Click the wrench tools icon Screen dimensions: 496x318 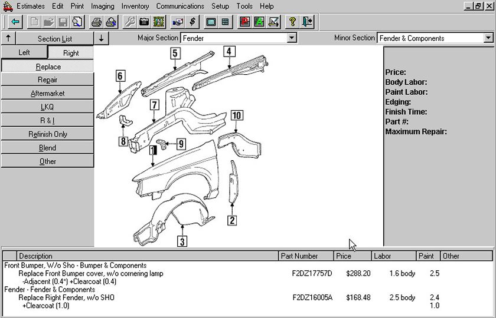[x=130, y=22]
